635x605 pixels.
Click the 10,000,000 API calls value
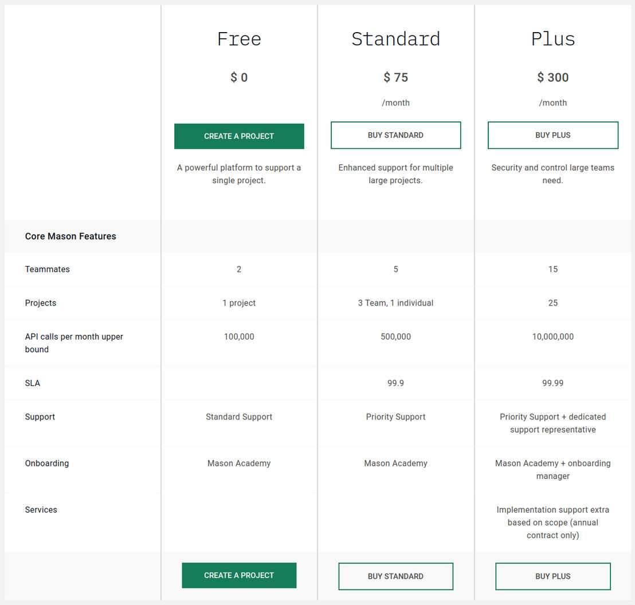point(553,337)
